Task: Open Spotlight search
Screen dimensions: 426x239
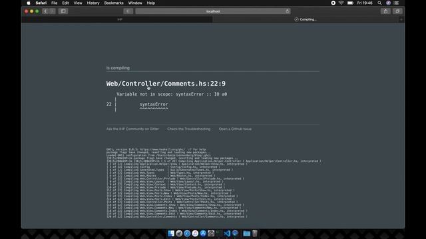Action: (x=379, y=3)
